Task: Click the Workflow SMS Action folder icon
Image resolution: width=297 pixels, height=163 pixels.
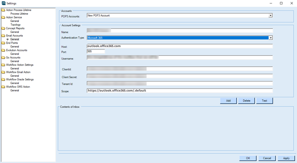Action: pyautogui.click(x=3, y=87)
